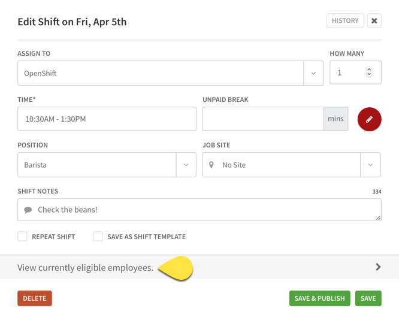Open the Assign To dropdown arrow
This screenshot has height=323, width=399.
[x=313, y=73]
